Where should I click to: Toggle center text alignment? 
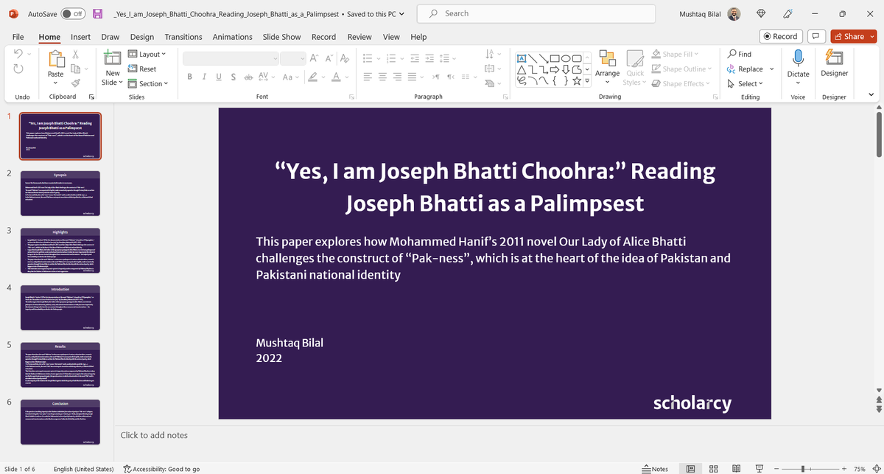382,77
